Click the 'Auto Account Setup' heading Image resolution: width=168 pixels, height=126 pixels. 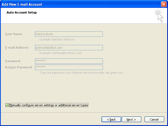click(22, 12)
